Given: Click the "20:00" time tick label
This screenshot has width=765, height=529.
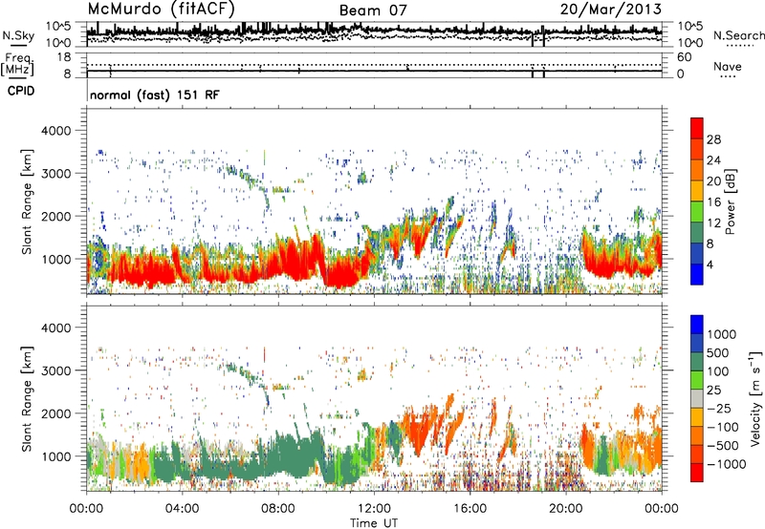Looking at the screenshot, I should tap(565, 509).
